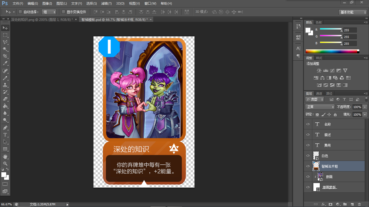Select the Rectangular Marquee tool
The width and height of the screenshot is (369, 207).
(5, 35)
